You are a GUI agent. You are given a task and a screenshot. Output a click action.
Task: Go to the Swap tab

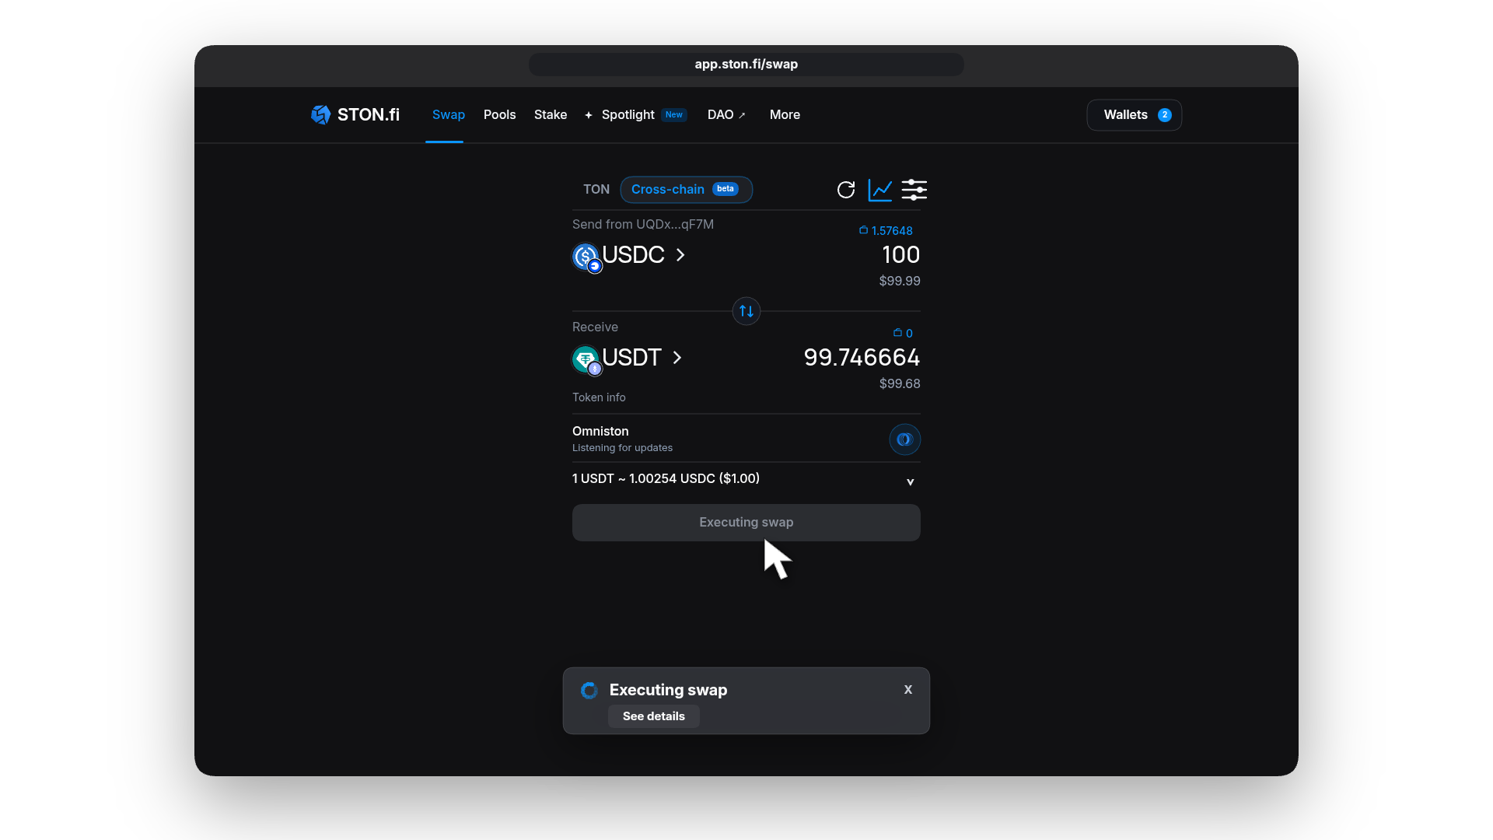tap(449, 114)
